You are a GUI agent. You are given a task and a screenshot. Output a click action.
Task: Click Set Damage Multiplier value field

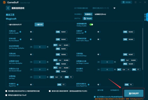[40, 47]
